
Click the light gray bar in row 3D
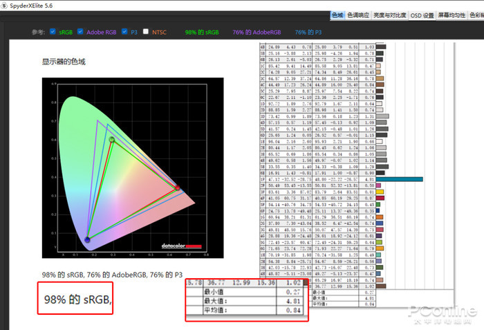[x=382, y=116]
